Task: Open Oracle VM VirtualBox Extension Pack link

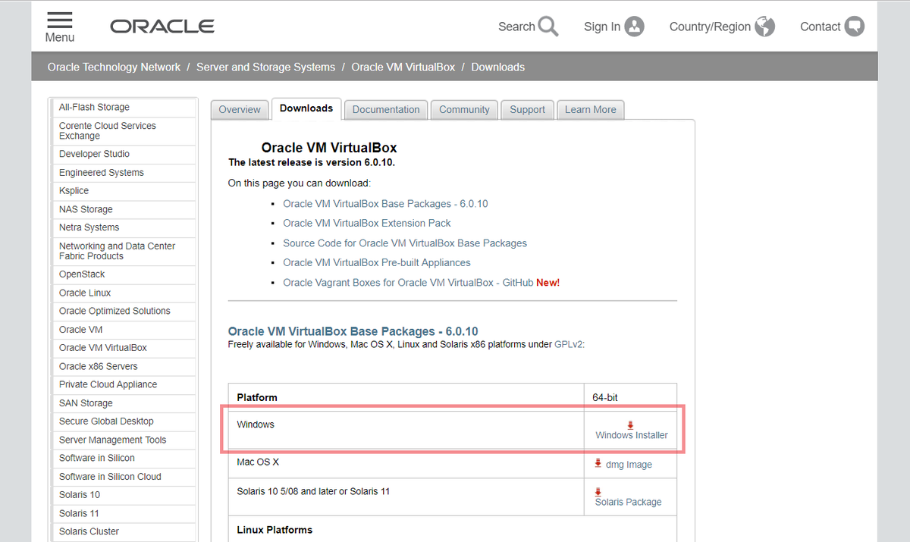Action: click(367, 223)
